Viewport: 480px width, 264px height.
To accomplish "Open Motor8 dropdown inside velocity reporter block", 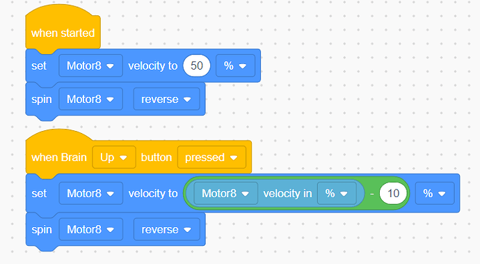I will (x=226, y=194).
